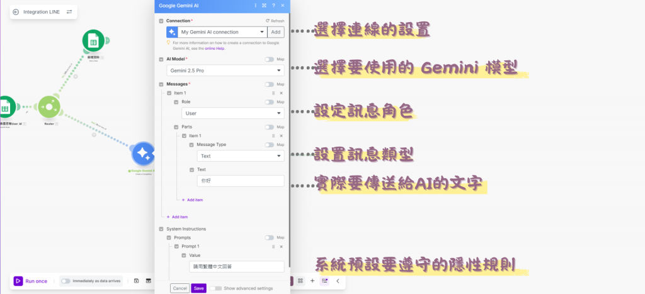Click the reorder handle of Parts Item 1
Screen dimensions: 645x294
pos(273,136)
